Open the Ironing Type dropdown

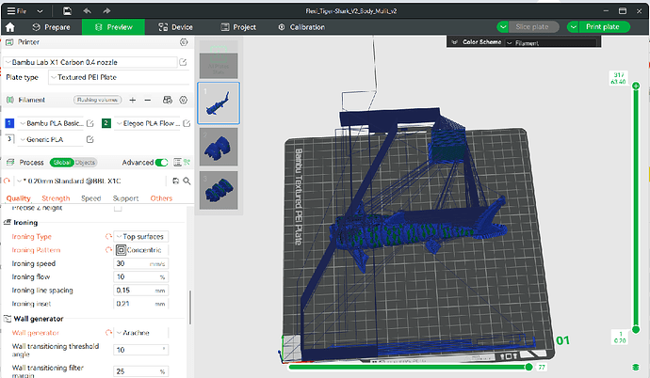[x=141, y=237]
